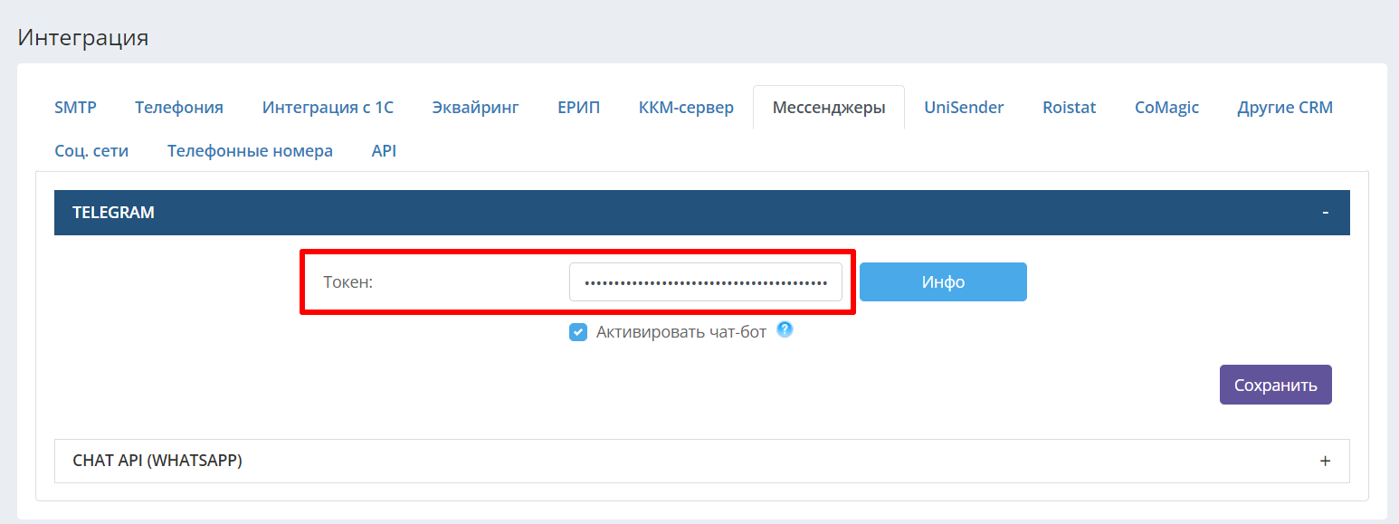Viewport: 1399px width, 524px height.
Task: Open the Телефонные номера tab
Action: [x=250, y=150]
